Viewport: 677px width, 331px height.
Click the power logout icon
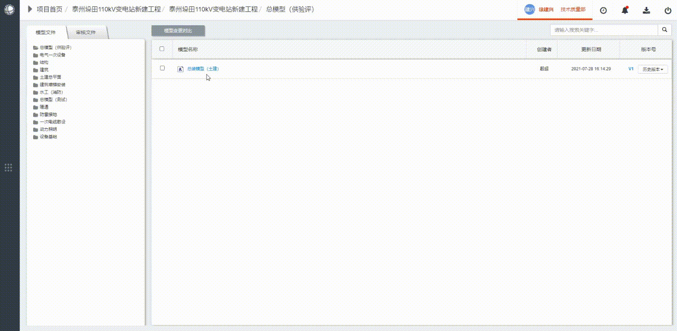[668, 10]
